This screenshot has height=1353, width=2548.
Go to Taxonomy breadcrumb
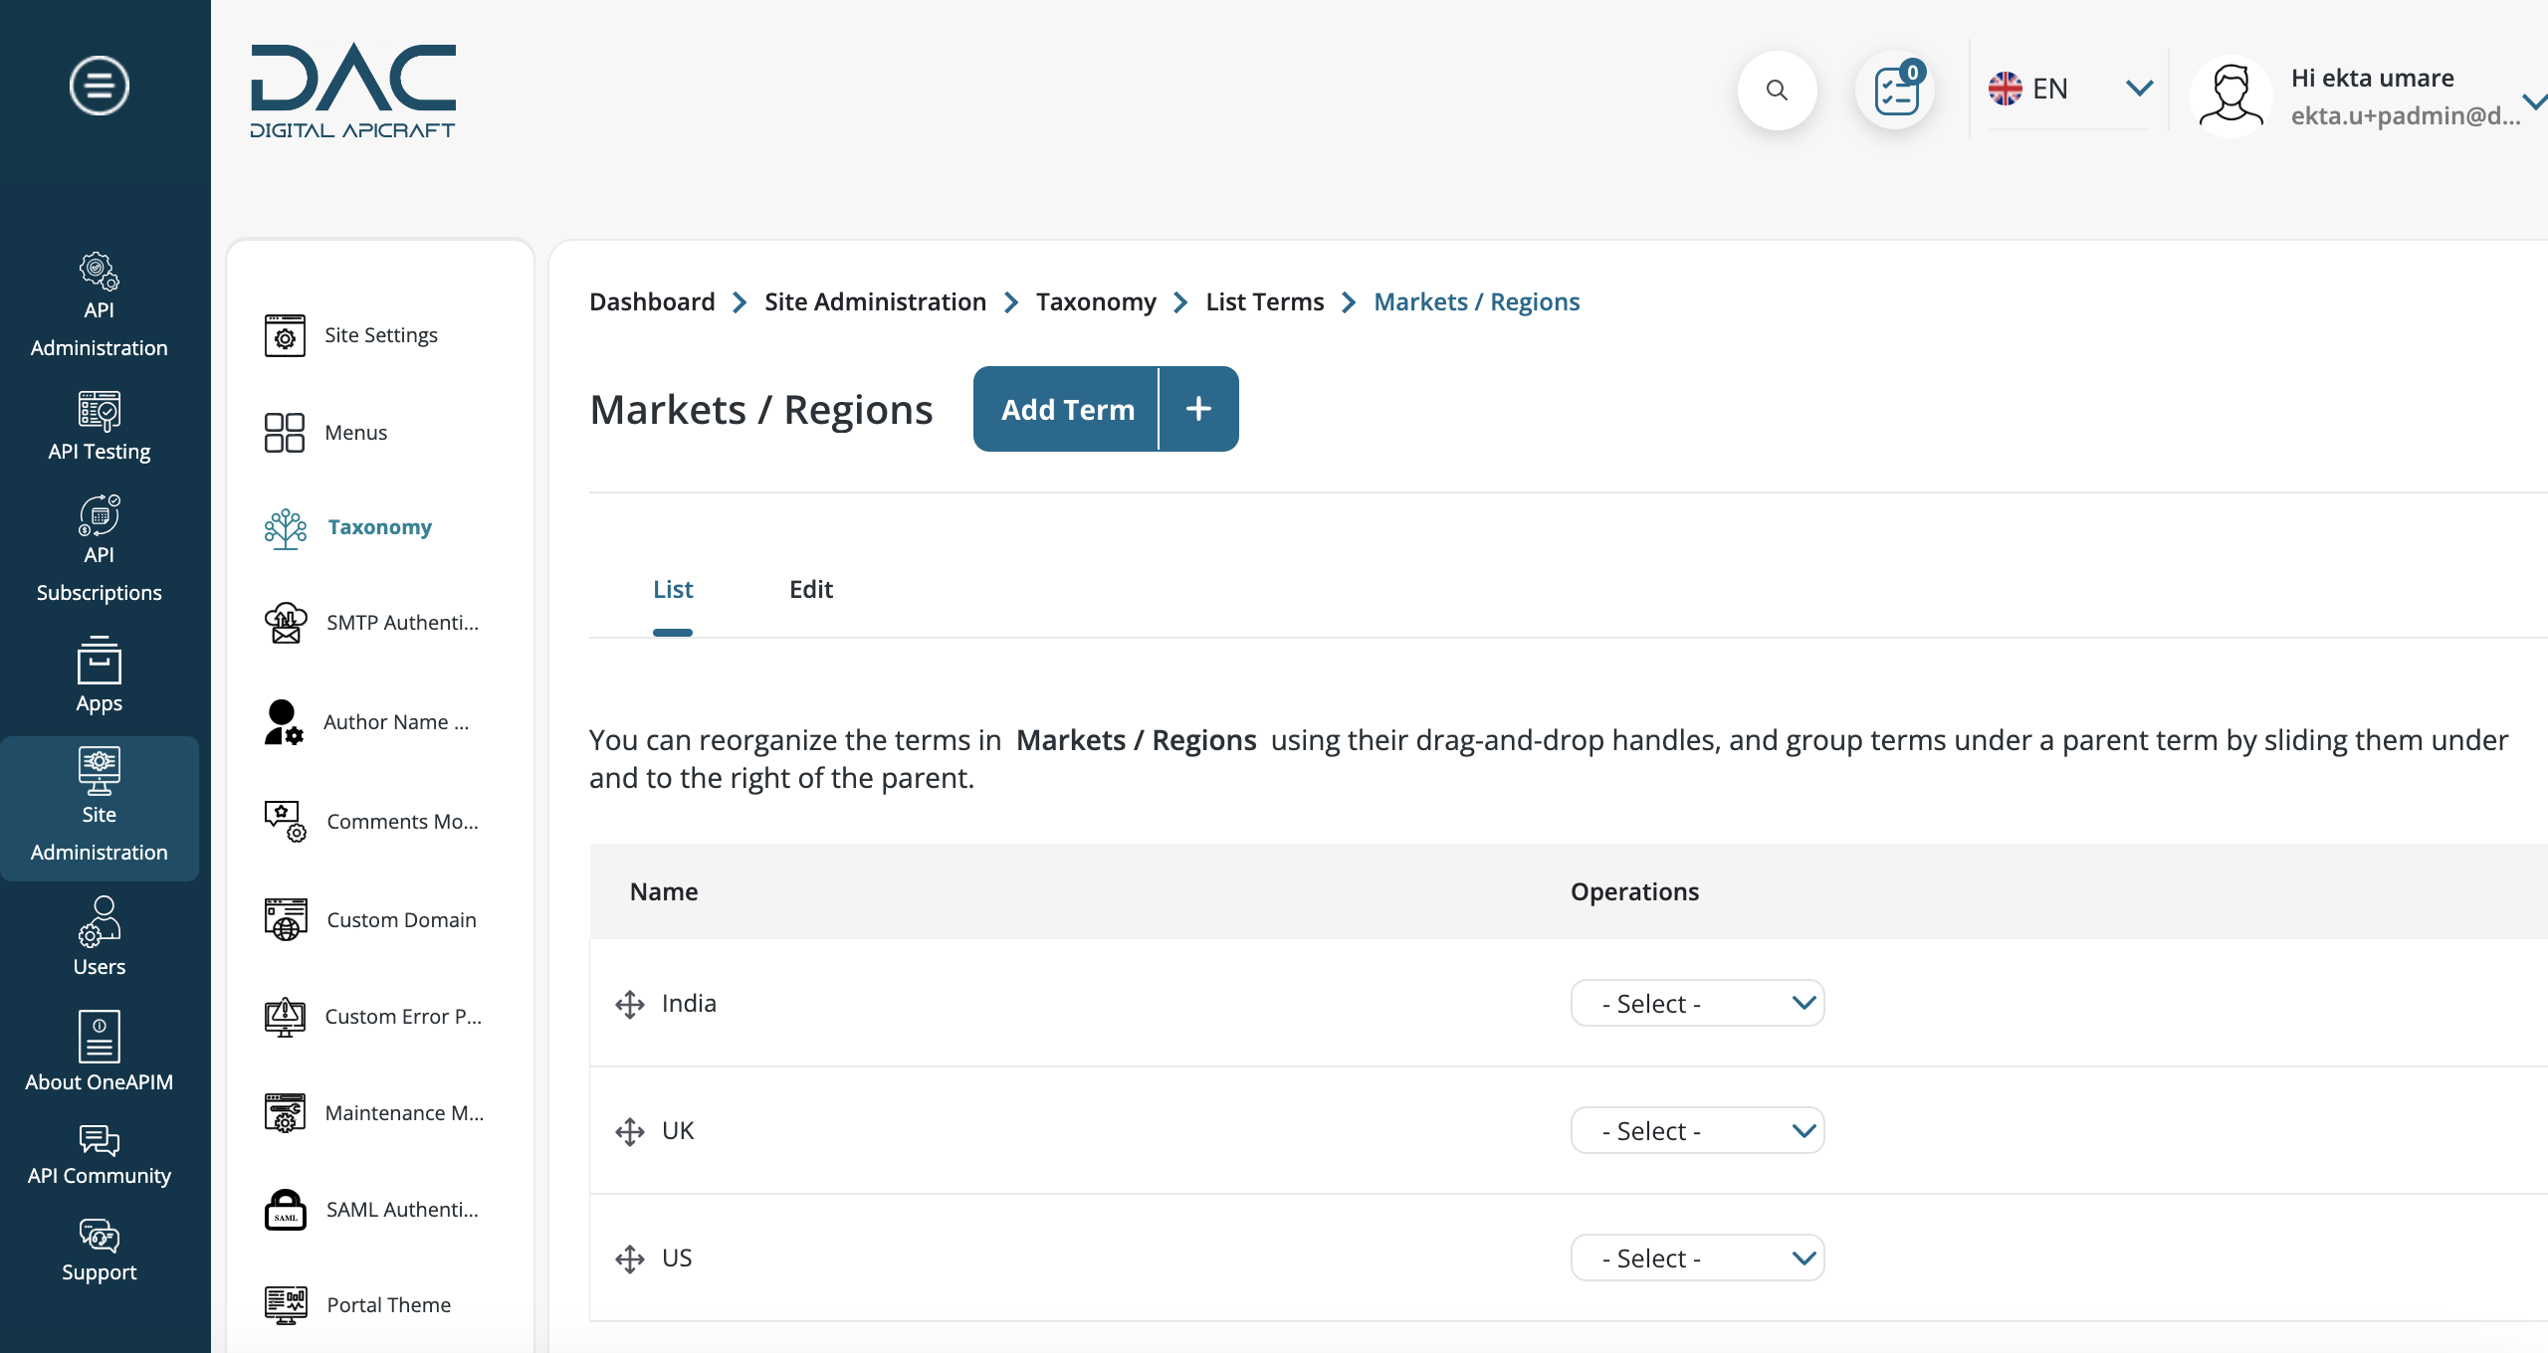(1096, 301)
